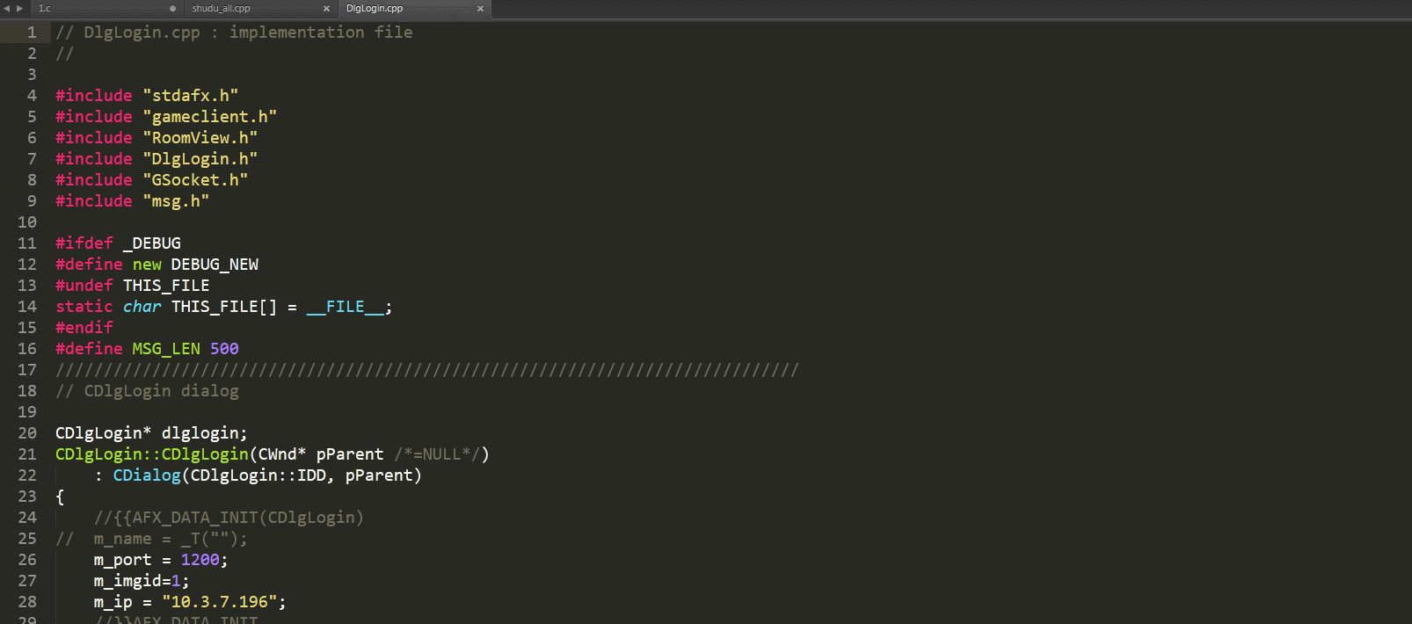Screen dimensions: 1412x624
Task: Click line number 23 gutter beside opening brace
Action: point(27,497)
